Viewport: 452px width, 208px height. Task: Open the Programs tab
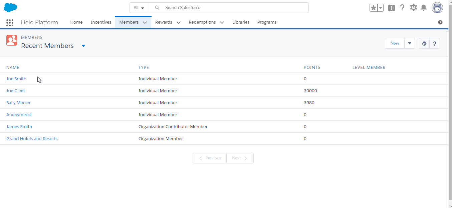pos(267,22)
